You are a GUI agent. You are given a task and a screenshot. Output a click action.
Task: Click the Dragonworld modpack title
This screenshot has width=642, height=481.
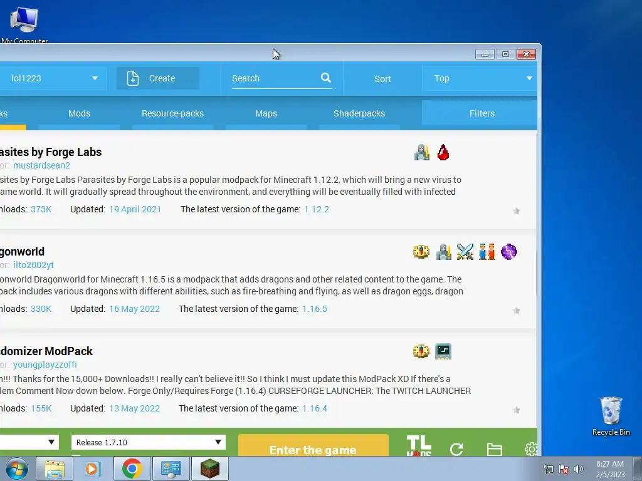point(22,252)
